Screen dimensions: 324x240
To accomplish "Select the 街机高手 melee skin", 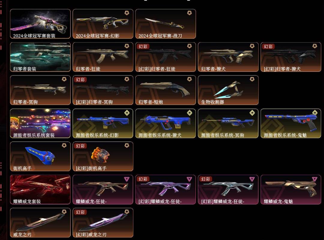I will click(x=40, y=156).
